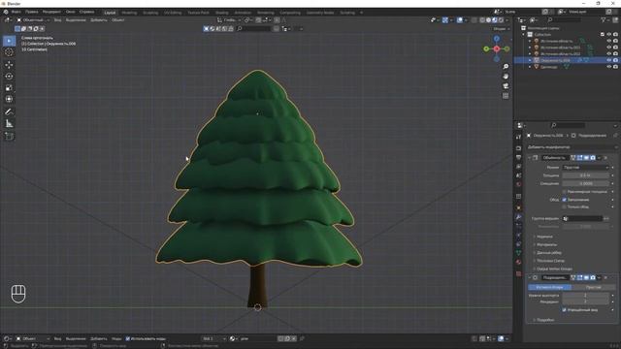Toggle Использовать моды checkbox in bottom bar
Screen dimensions: 621x349
[x=127, y=338]
